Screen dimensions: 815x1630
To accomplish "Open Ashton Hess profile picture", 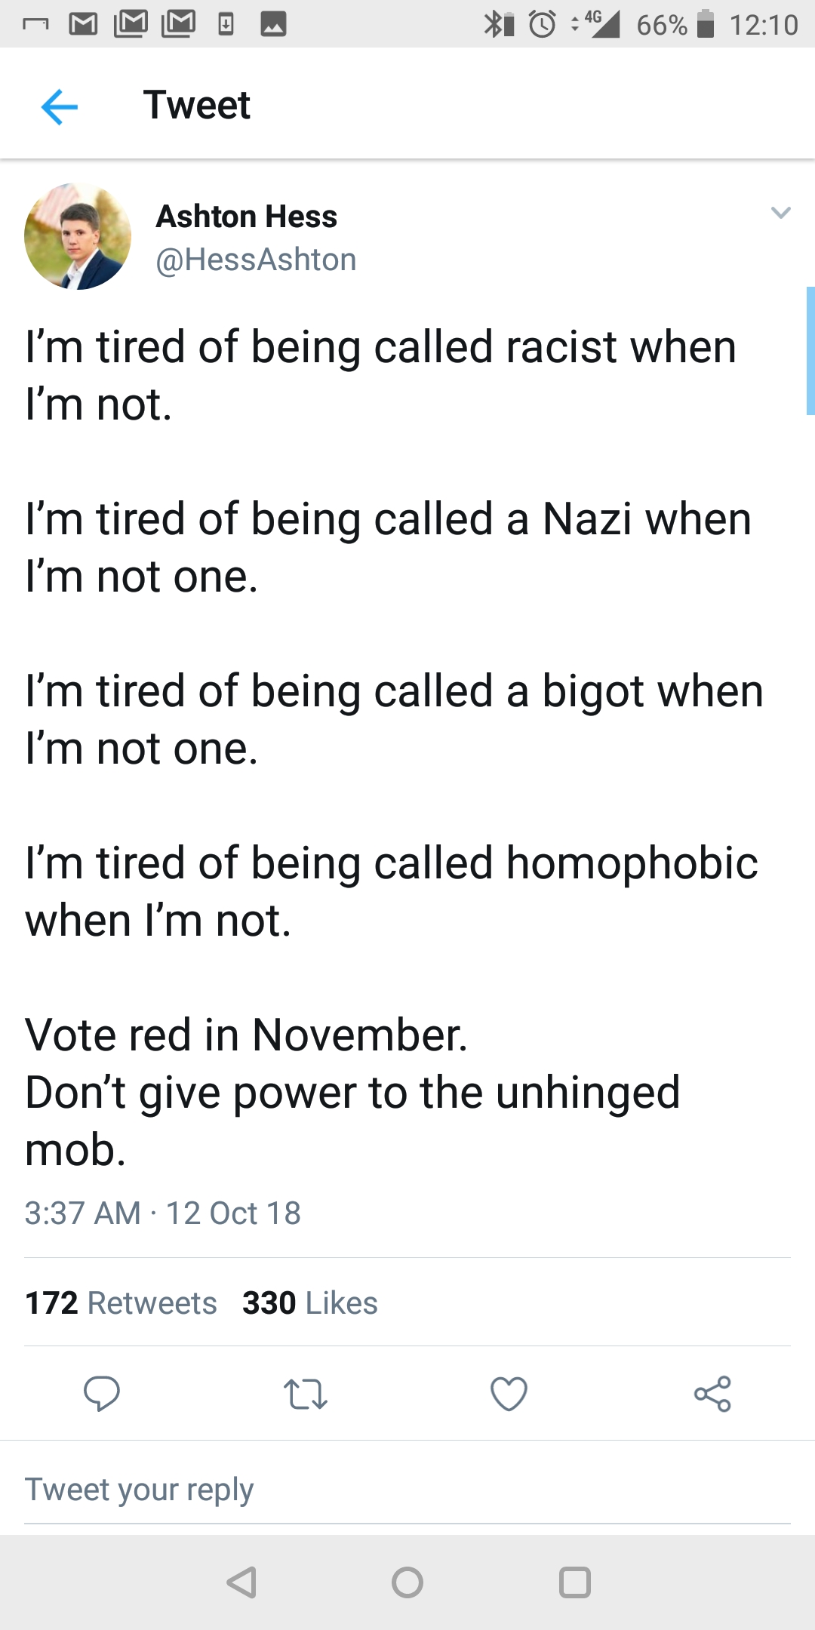I will coord(78,236).
